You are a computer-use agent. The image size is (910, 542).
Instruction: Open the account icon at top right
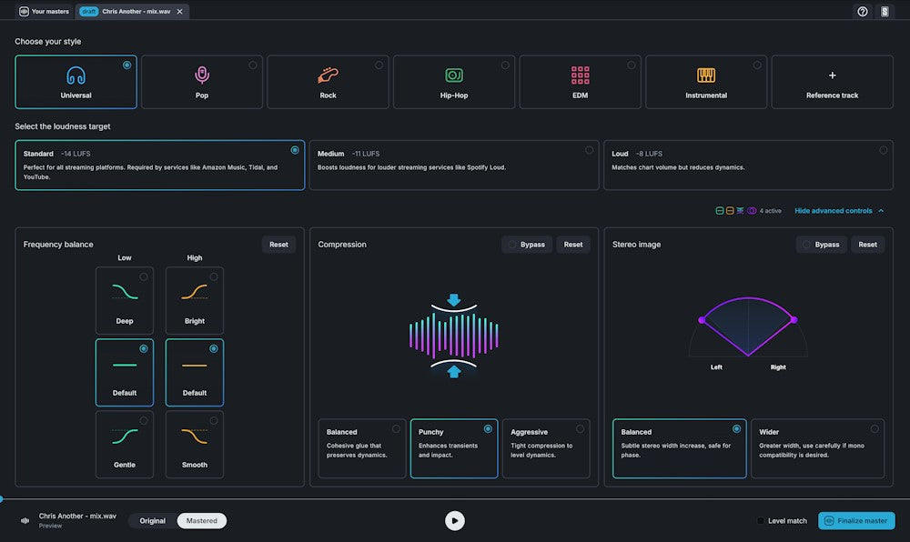coord(885,12)
